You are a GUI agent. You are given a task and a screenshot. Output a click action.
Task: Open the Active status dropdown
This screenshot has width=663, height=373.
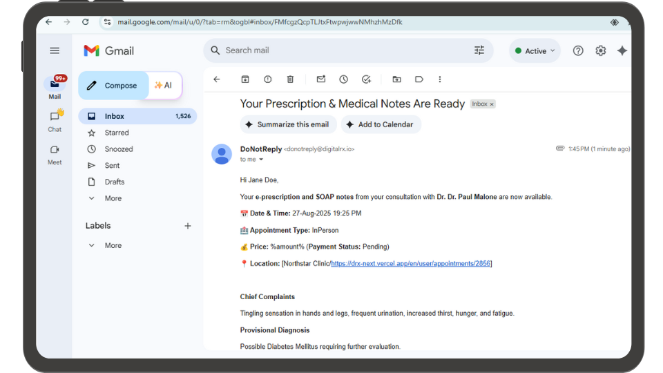535,51
